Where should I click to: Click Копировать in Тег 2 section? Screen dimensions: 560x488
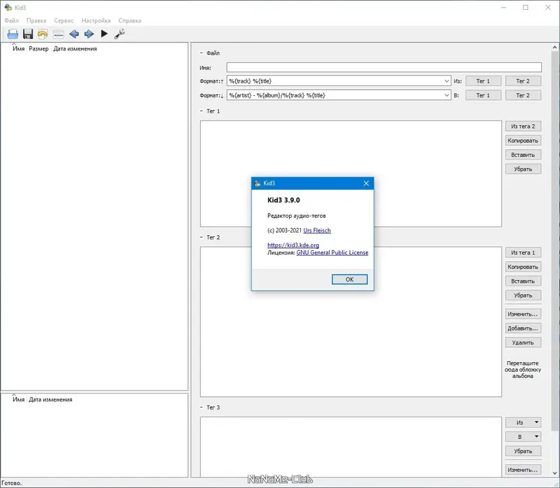(x=523, y=267)
